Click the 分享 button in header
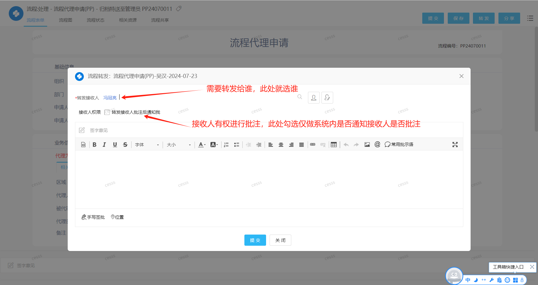This screenshot has width=538, height=285. click(509, 18)
